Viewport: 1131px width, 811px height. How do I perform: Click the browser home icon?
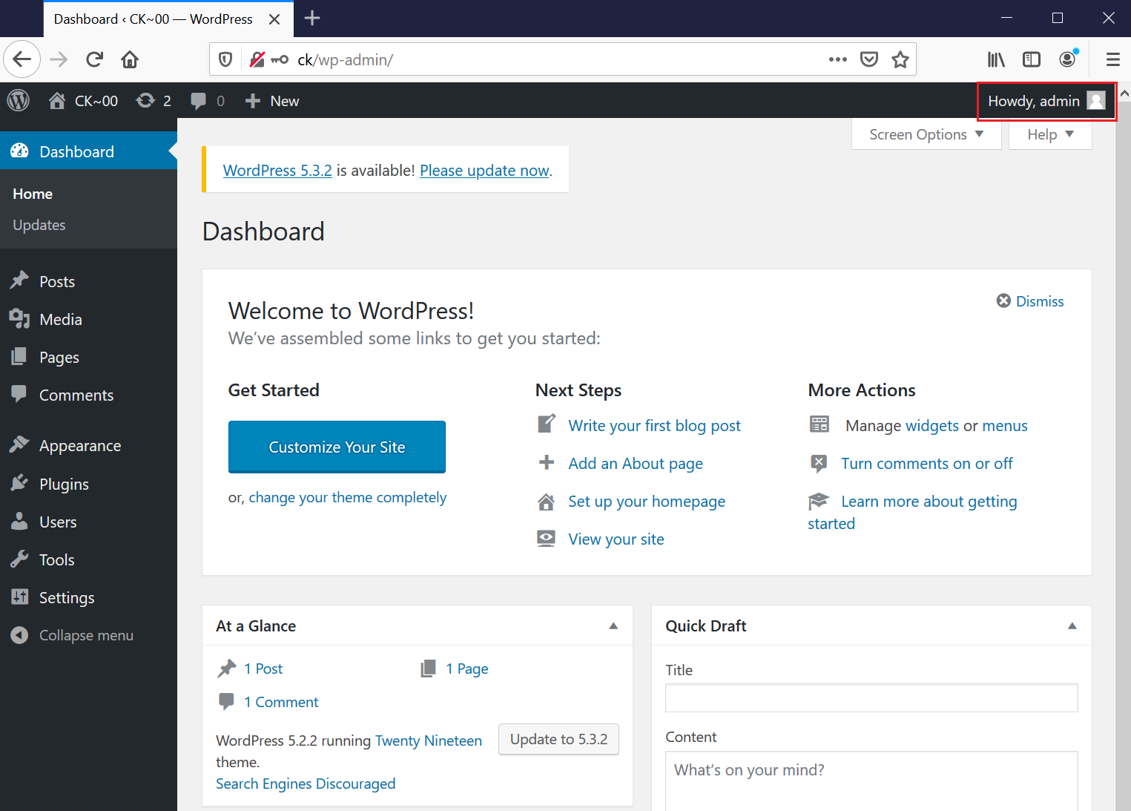pos(130,59)
